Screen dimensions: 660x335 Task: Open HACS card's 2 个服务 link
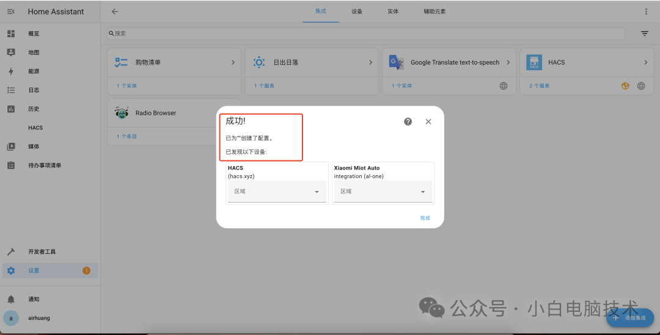[540, 86]
